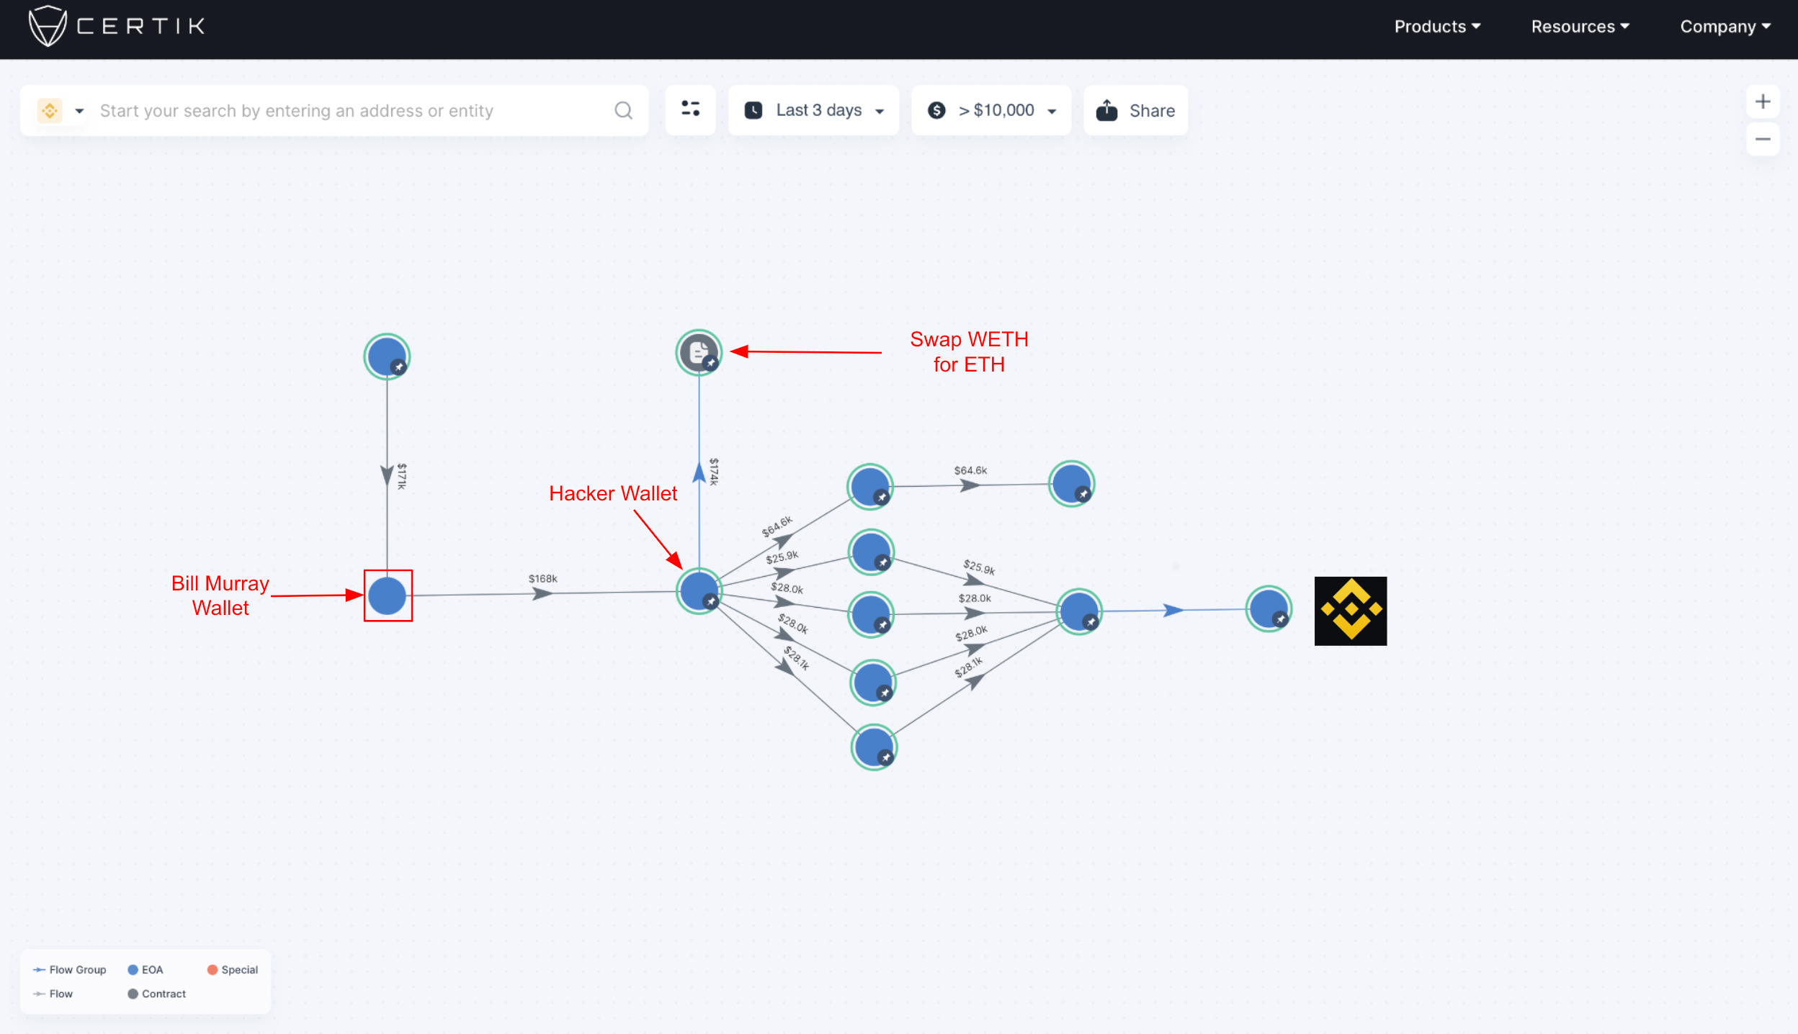Viewport: 1798px width, 1034px height.
Task: Open the graph filter settings icon
Action: coord(690,109)
